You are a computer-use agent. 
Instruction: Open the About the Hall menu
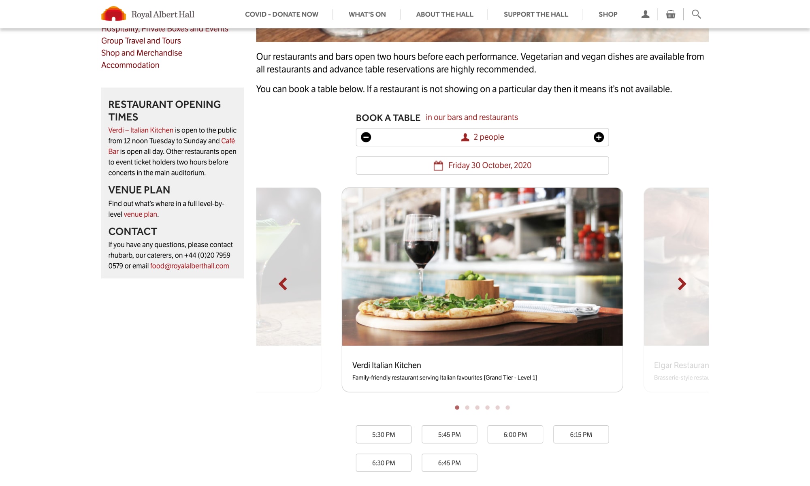(x=445, y=14)
